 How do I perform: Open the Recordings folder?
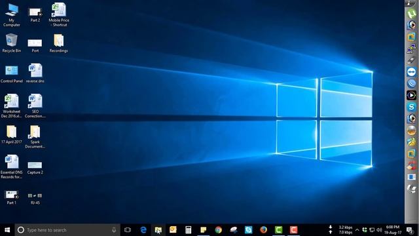tap(58, 43)
